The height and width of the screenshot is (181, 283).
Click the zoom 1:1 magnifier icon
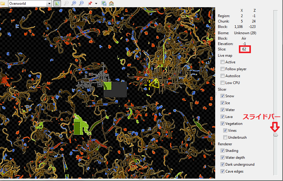click(66, 3)
